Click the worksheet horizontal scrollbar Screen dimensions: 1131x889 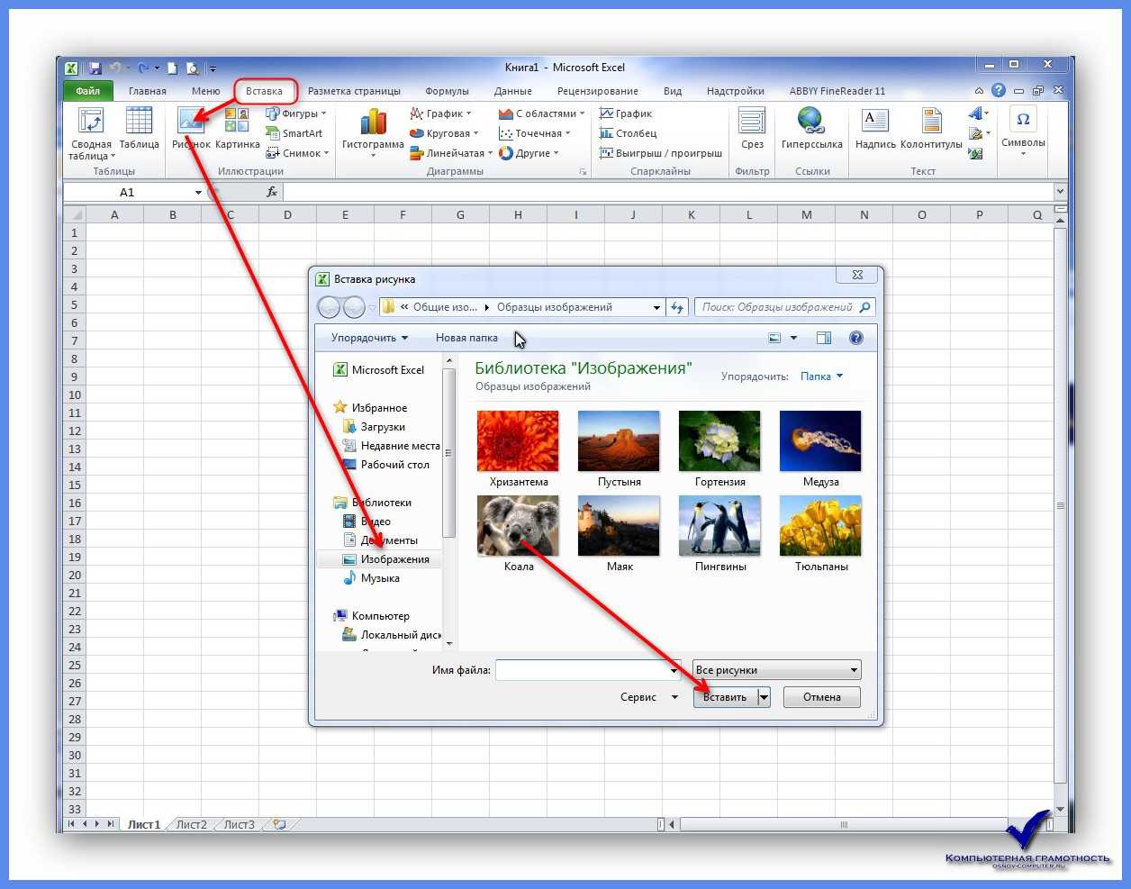tap(844, 824)
